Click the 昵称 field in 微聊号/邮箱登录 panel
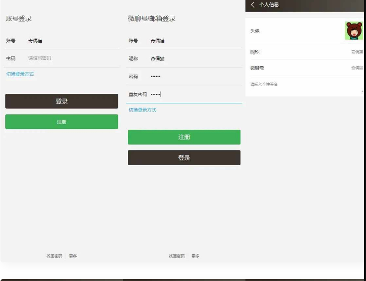Image resolution: width=366 pixels, height=281 pixels. tap(194, 58)
